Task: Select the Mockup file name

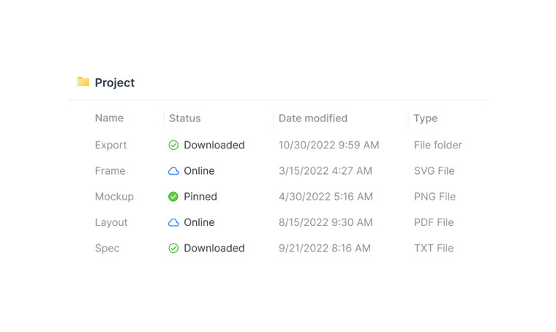Action: point(114,197)
